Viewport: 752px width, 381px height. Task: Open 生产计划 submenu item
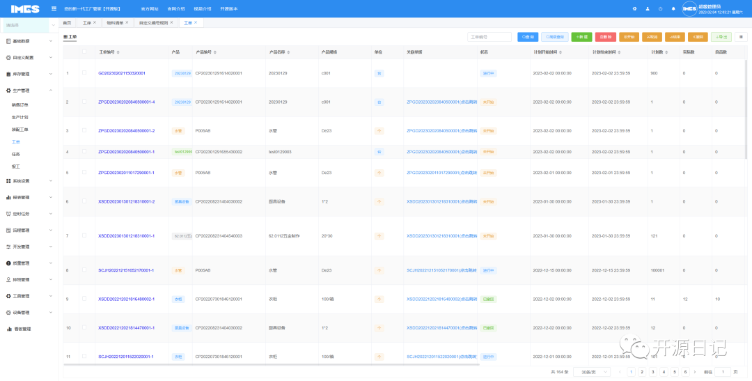[19, 117]
